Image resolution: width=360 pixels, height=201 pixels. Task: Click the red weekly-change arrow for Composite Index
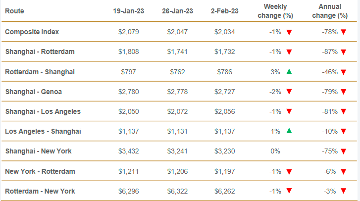click(x=289, y=32)
